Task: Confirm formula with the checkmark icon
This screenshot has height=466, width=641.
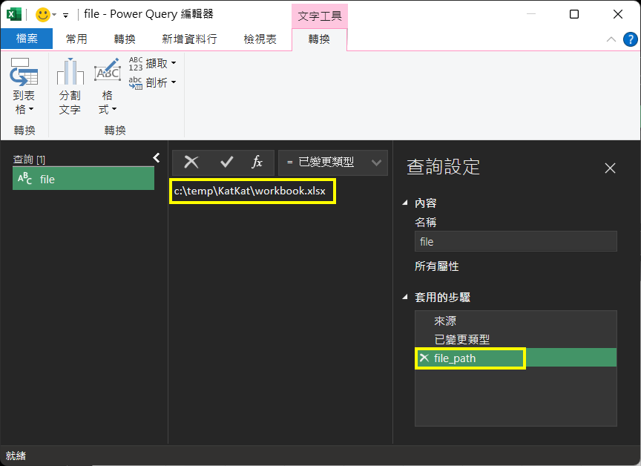Action: click(227, 163)
